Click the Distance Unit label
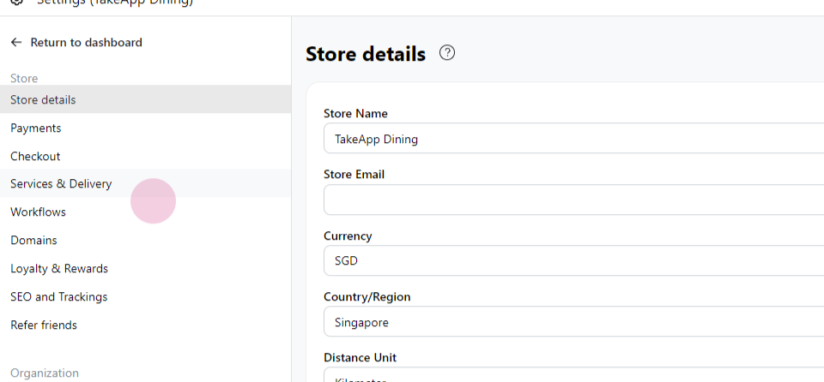 [x=360, y=357]
